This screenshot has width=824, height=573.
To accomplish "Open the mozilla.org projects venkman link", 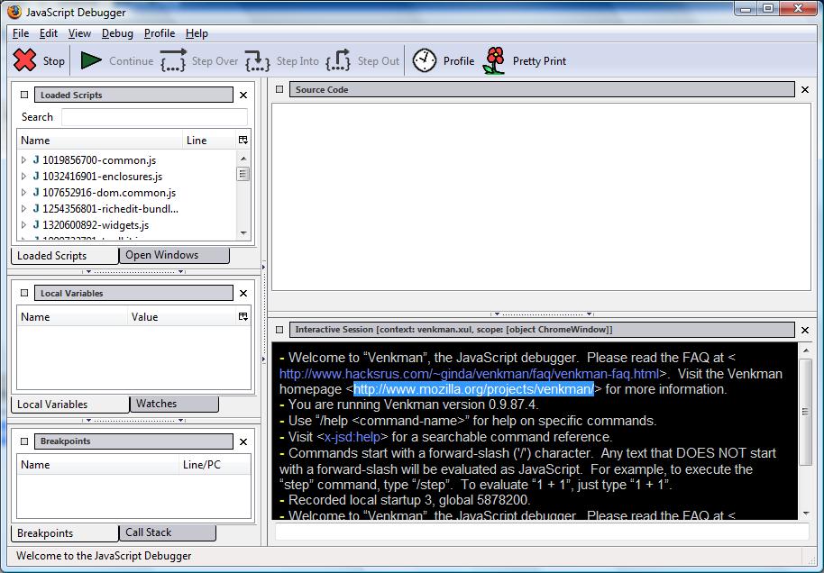I will pos(473,389).
